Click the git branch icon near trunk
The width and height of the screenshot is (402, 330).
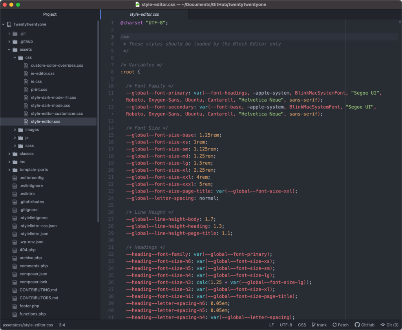(313, 325)
